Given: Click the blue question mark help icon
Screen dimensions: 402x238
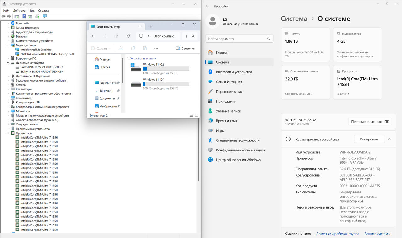Looking at the screenshot, I should [x=24, y=16].
